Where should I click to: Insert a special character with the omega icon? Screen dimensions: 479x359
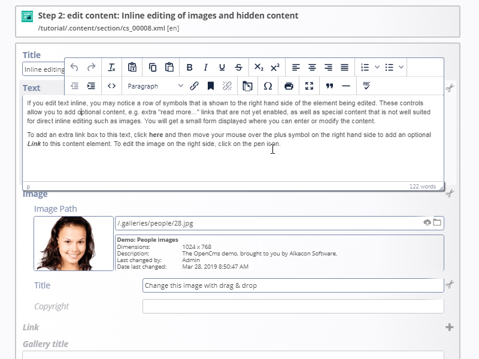coord(267,86)
